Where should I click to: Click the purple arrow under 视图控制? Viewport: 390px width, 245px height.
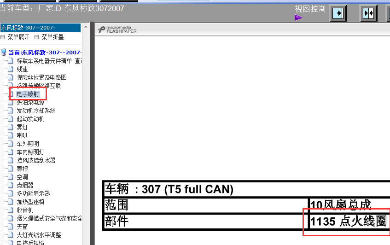coord(298,17)
